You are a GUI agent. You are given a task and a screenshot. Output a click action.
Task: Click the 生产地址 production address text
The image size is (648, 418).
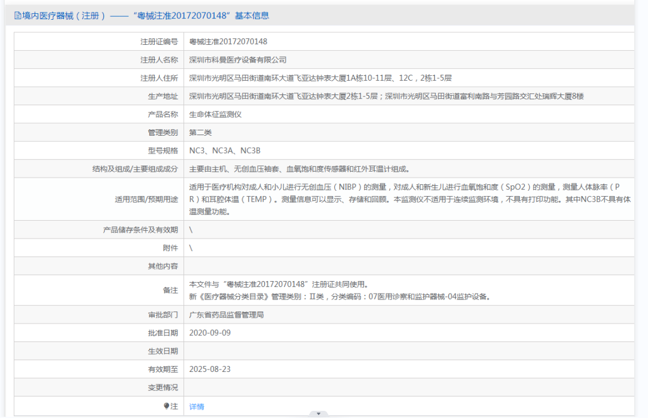(386, 96)
